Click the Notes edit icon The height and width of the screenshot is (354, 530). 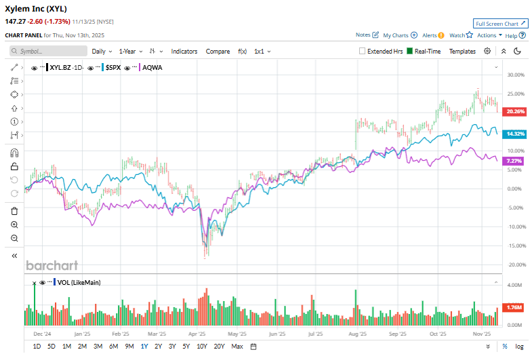(x=375, y=35)
